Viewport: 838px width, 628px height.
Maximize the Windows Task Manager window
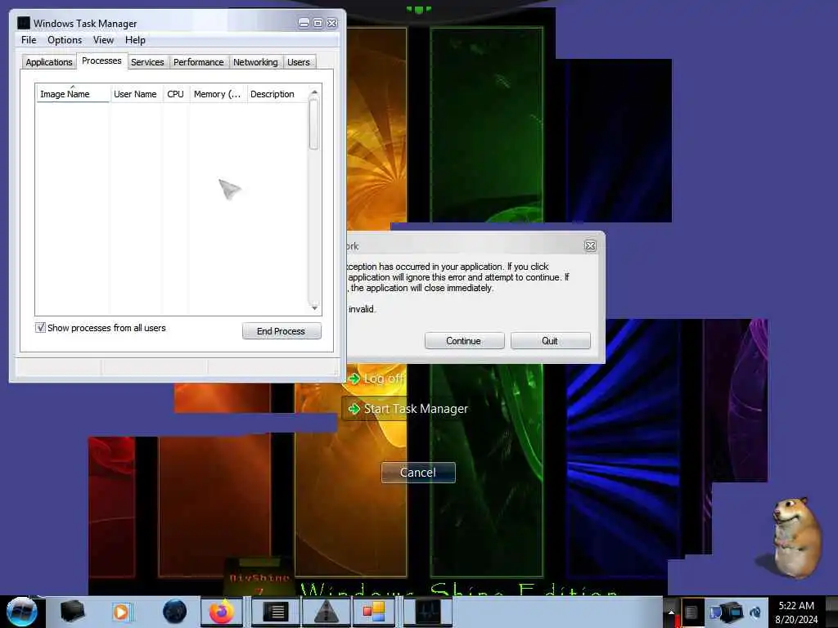[318, 23]
